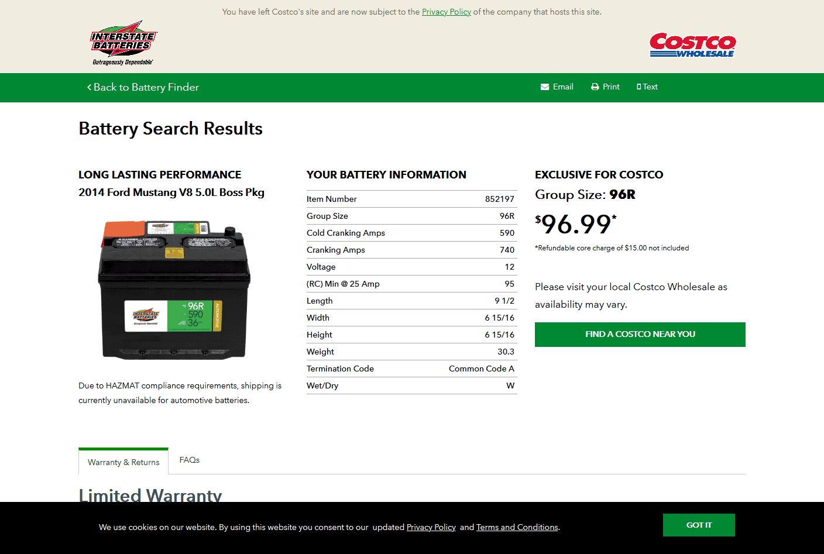Click the Group Size: 96R text
This screenshot has width=824, height=554.
pyautogui.click(x=585, y=195)
